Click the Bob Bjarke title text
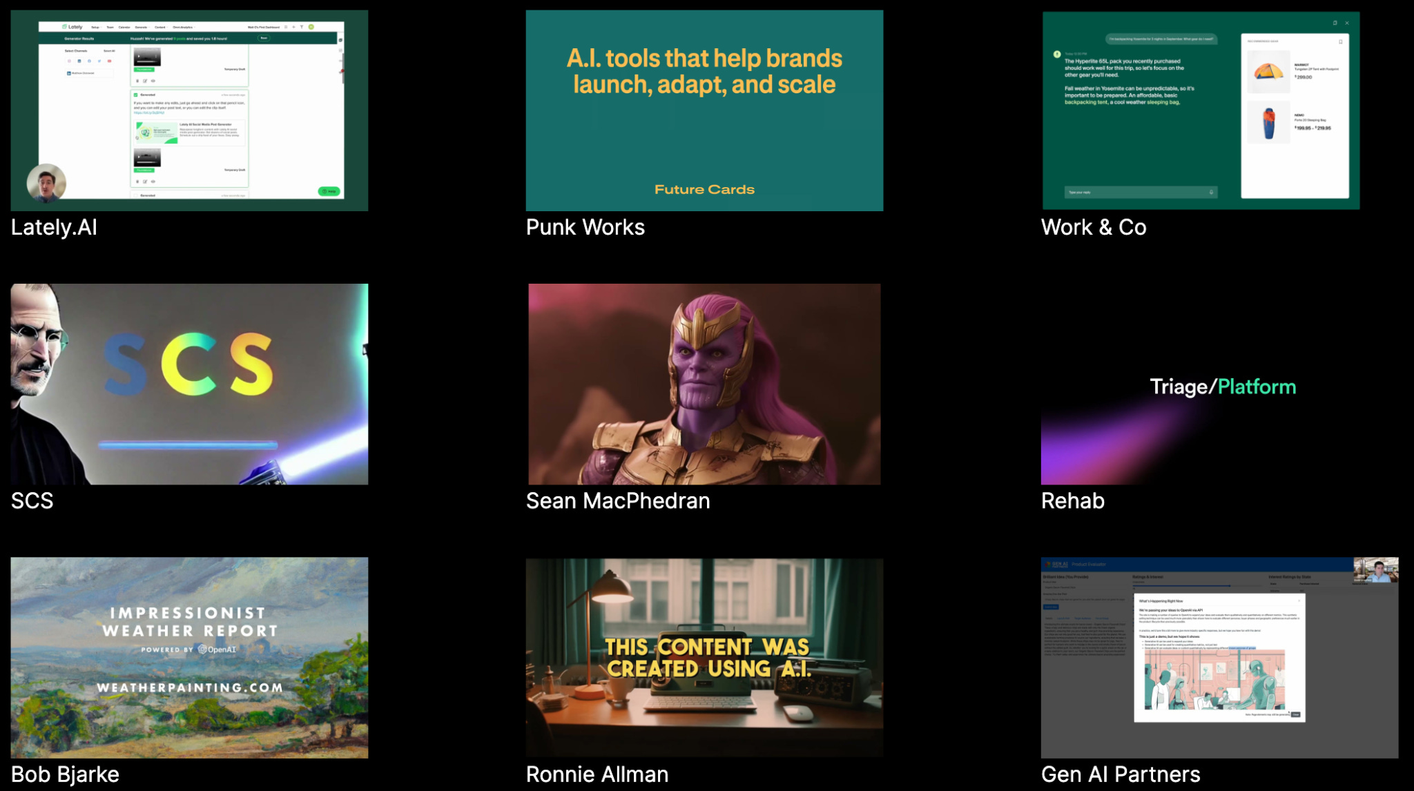1414x791 pixels. 65,774
